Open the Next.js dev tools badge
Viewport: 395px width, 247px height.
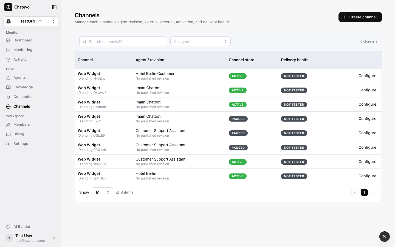pyautogui.click(x=385, y=237)
